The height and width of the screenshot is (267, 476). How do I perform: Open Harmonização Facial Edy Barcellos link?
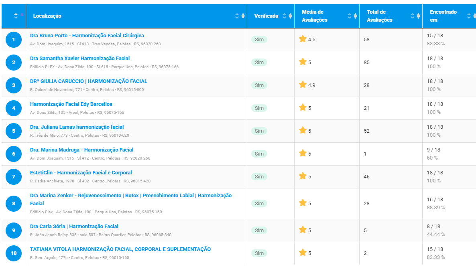[x=71, y=104]
